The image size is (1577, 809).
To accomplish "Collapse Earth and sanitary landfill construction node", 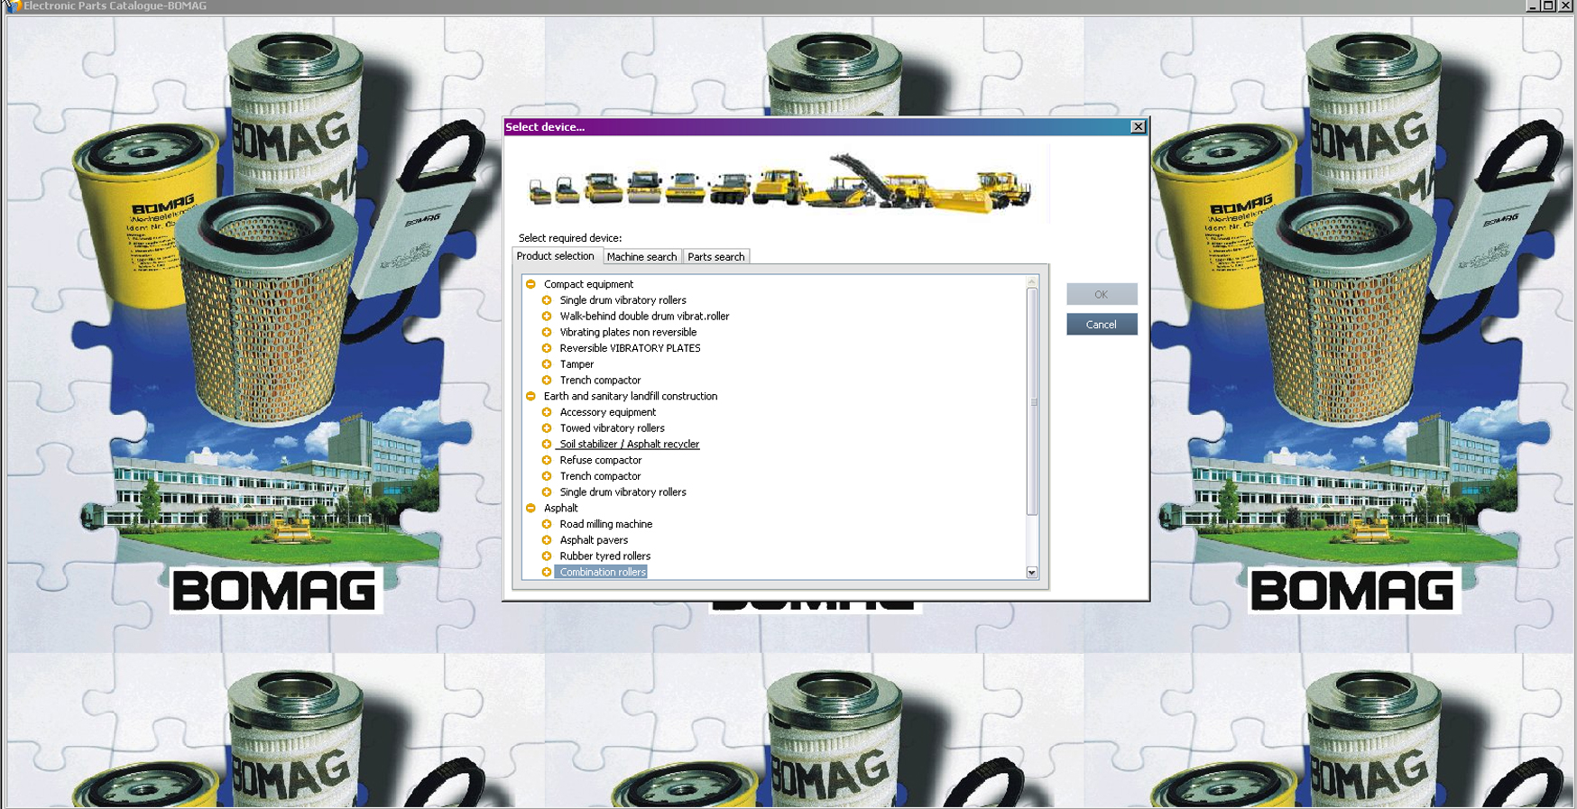I will pos(530,396).
